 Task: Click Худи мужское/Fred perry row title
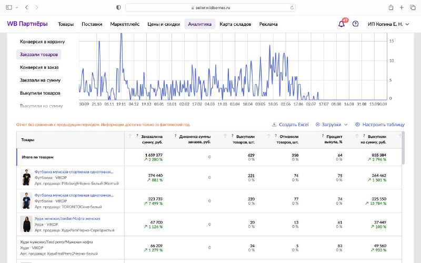[x=56, y=242]
